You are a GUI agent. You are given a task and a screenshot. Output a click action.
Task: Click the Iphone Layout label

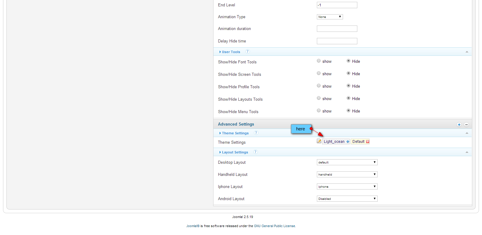(x=230, y=187)
